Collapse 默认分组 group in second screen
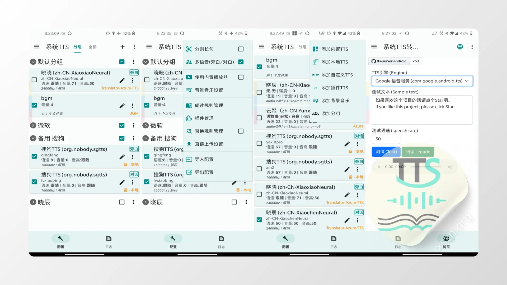The height and width of the screenshot is (285, 507). 145,62
